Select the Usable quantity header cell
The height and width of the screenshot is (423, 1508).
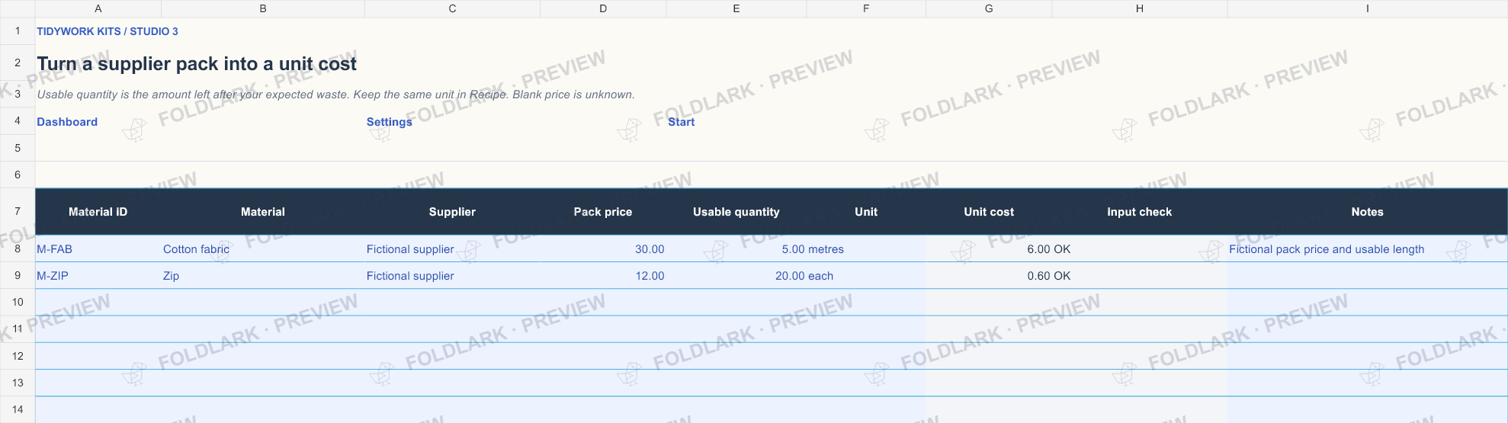(736, 212)
